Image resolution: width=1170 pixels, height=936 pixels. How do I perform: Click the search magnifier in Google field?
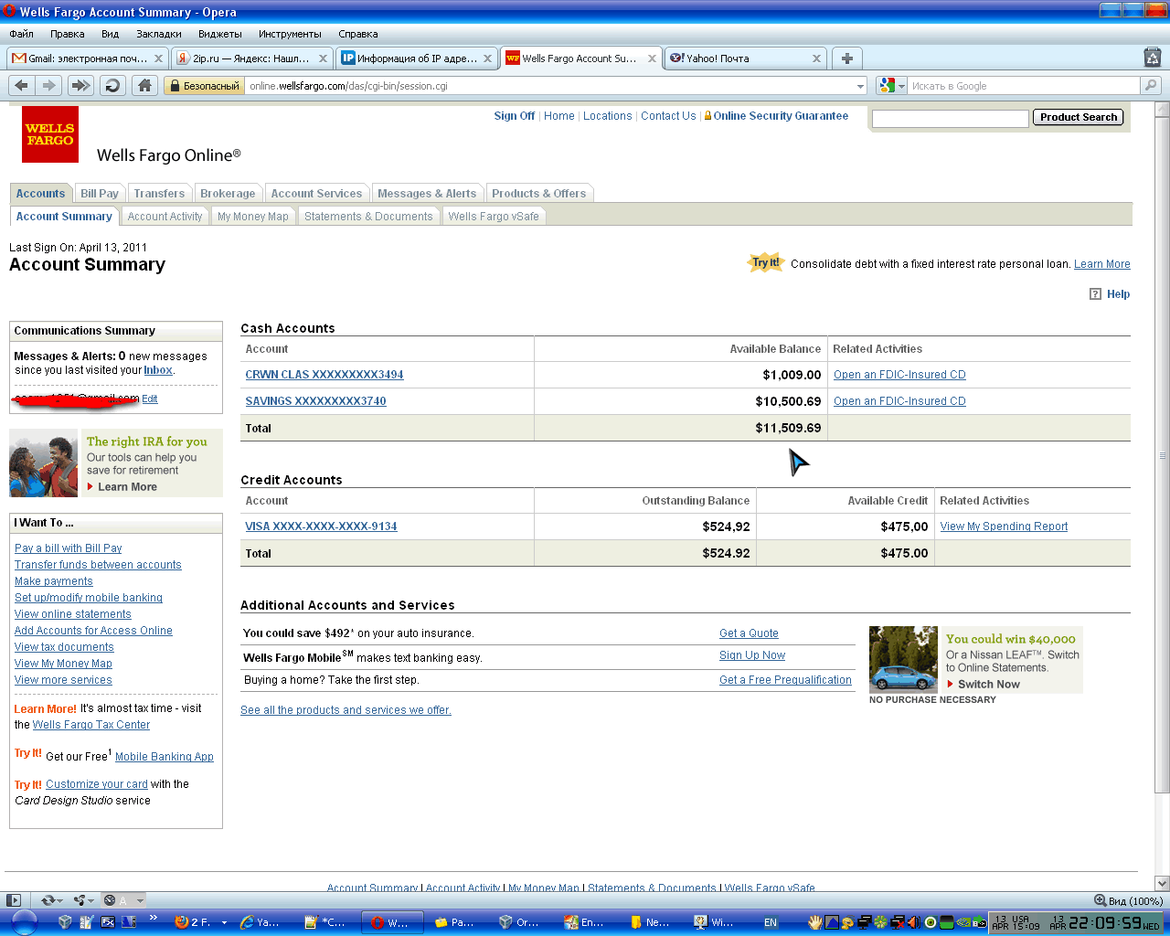click(x=1151, y=85)
